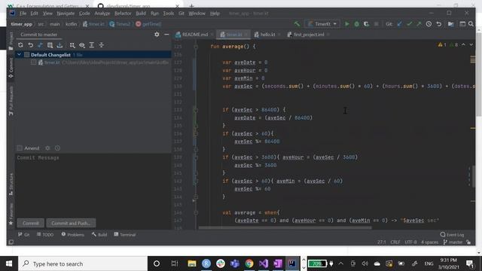Push changes with green arrow icon
The width and height of the screenshot is (482, 271).
[419, 24]
